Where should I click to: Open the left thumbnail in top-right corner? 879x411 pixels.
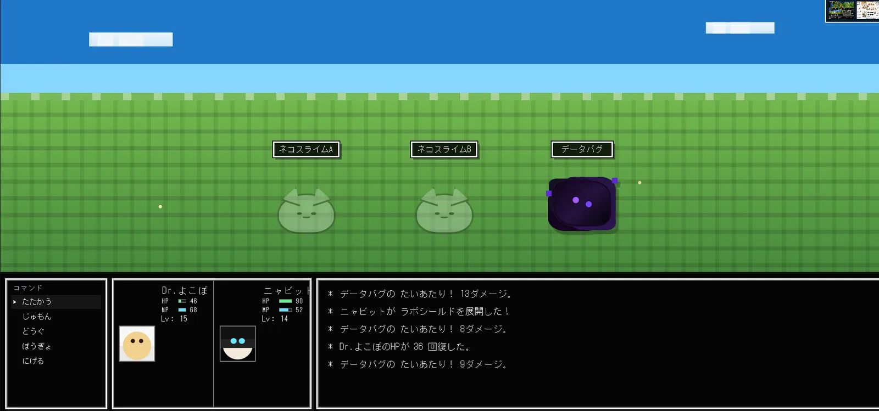click(842, 10)
